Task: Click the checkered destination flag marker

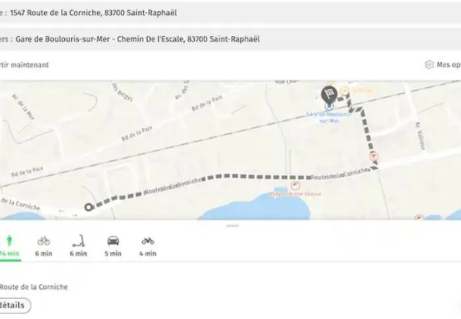Action: (329, 94)
